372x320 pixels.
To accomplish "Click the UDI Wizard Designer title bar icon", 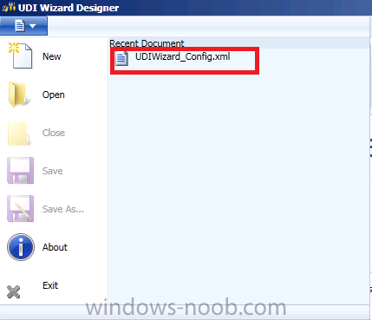I will click(9, 7).
